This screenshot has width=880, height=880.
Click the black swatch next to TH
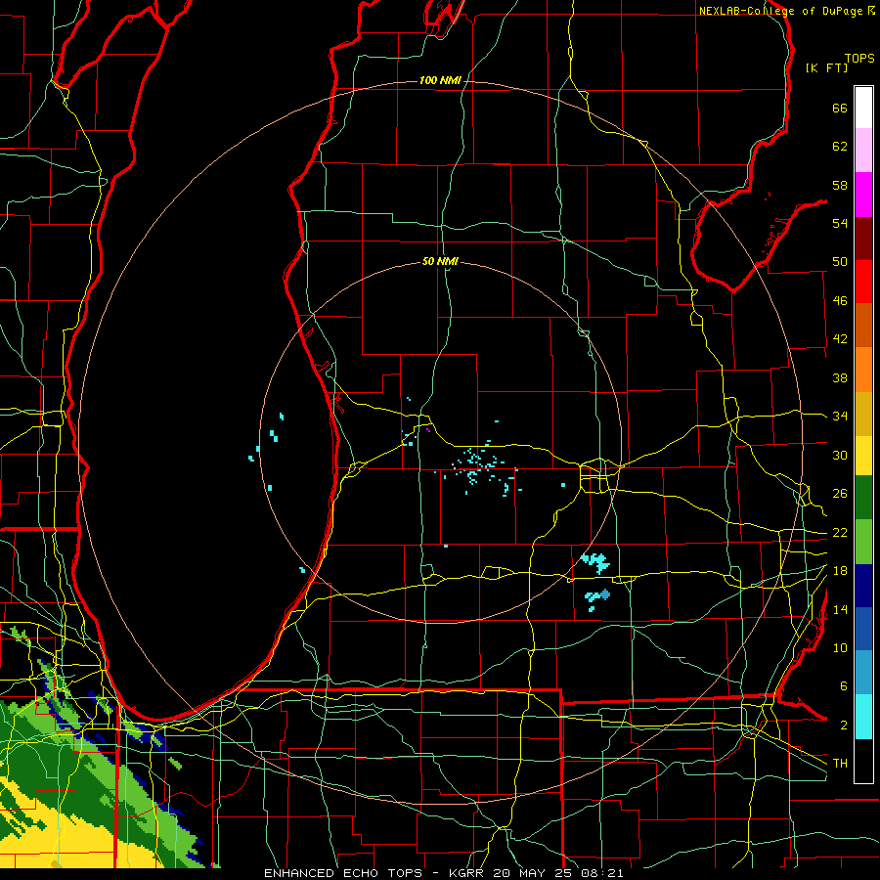coord(863,761)
